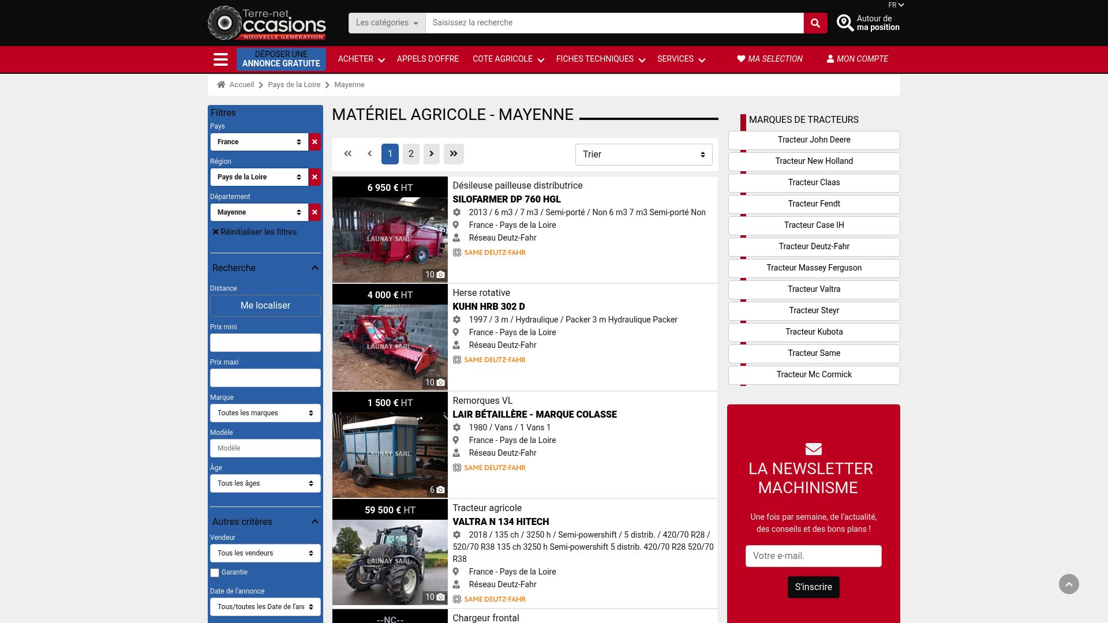
Task: Click the home icon in breadcrumb
Action: tap(221, 85)
